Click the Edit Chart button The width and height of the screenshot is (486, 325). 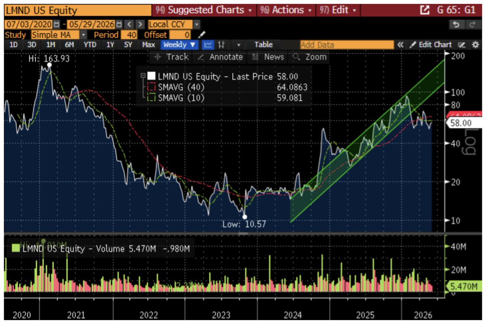click(430, 45)
